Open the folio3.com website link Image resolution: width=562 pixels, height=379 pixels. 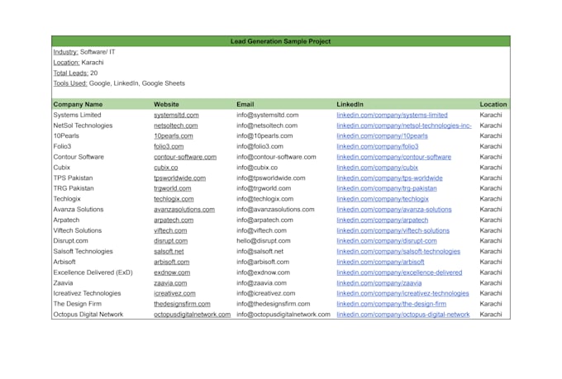click(169, 146)
